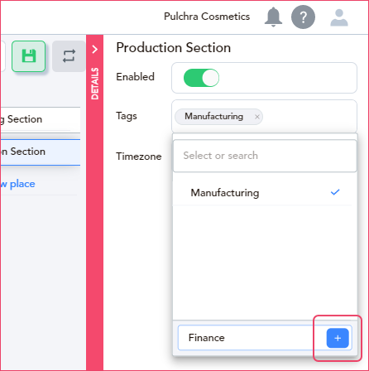This screenshot has width=369, height=371.
Task: Click the vertical DETAILS tab label
Action: tap(95, 84)
